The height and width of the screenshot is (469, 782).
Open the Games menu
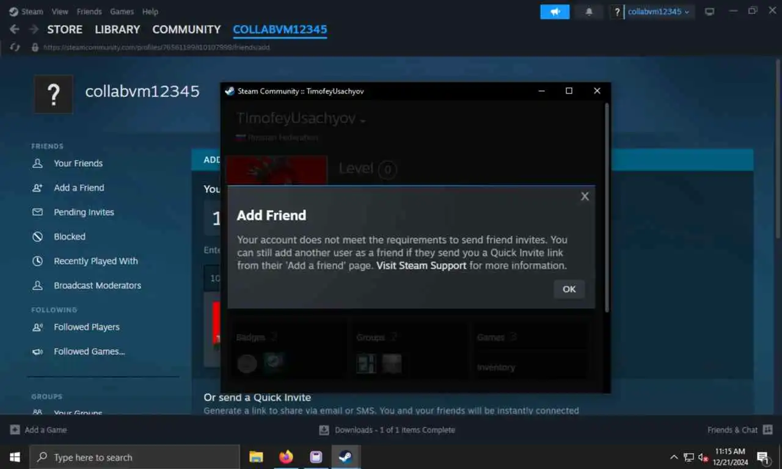coord(122,12)
